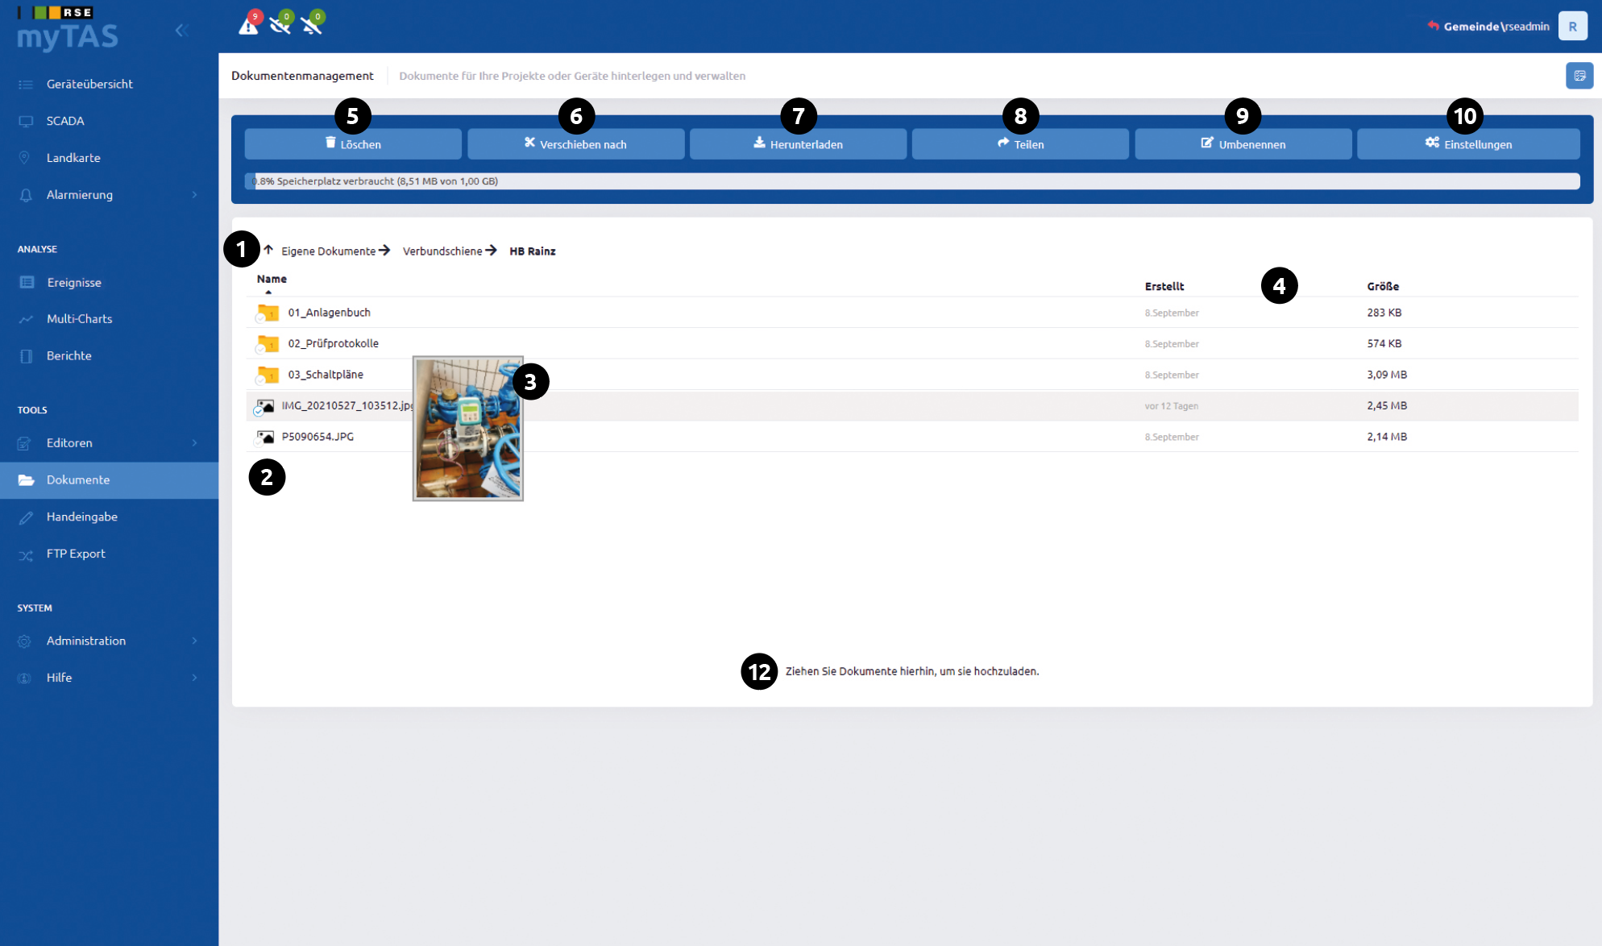This screenshot has height=946, width=1602.
Task: Click the 01_Anlagenbuch folder icon
Action: click(x=267, y=313)
